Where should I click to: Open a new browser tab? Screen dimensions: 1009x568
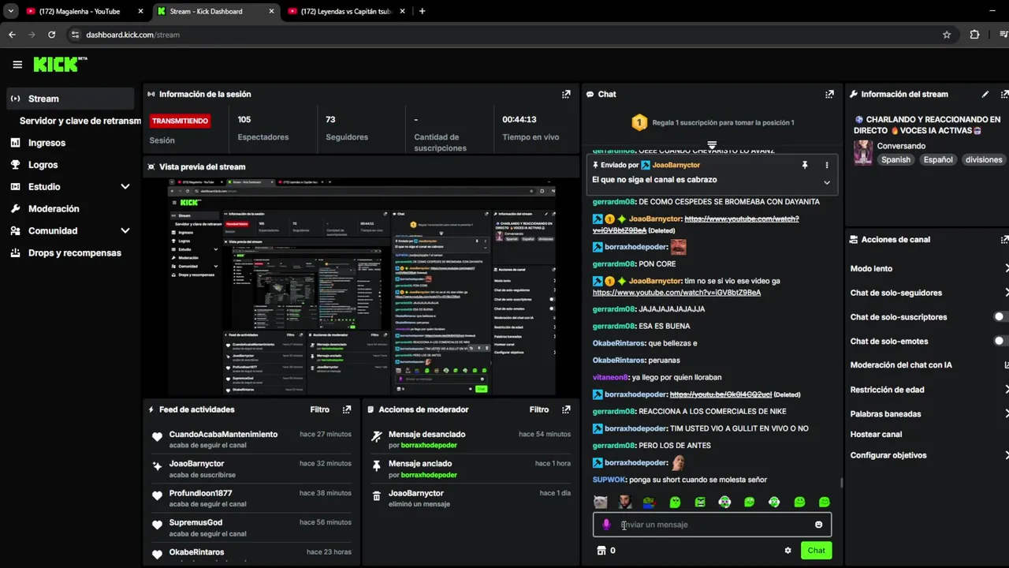(422, 11)
